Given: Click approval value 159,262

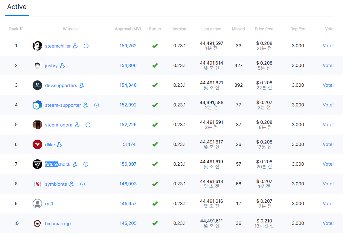Looking at the screenshot, I should [x=128, y=46].
